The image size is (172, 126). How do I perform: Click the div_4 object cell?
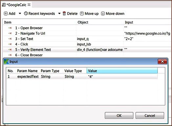coord(100,50)
